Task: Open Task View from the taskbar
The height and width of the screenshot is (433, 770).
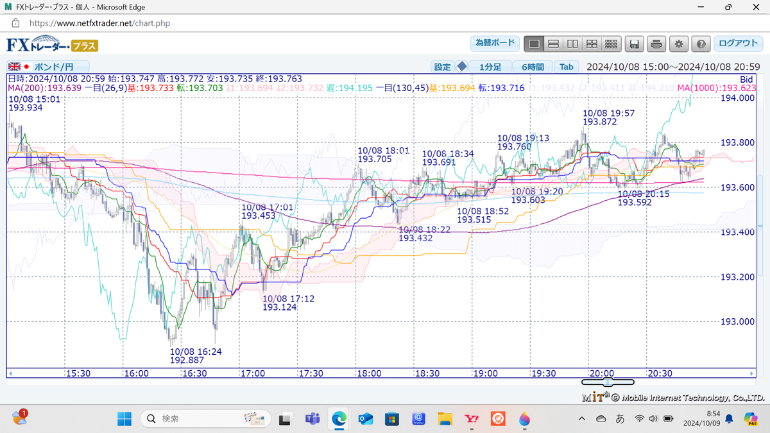Action: pyautogui.click(x=286, y=419)
